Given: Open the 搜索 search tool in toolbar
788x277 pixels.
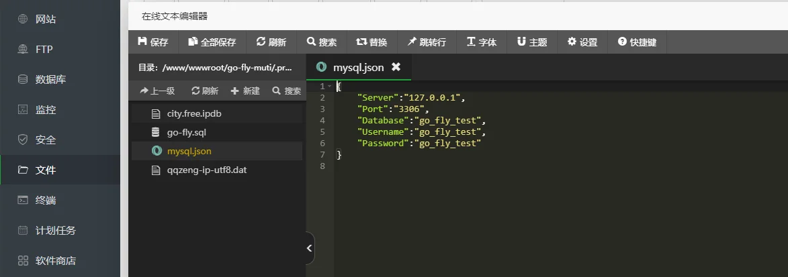Looking at the screenshot, I should [322, 42].
